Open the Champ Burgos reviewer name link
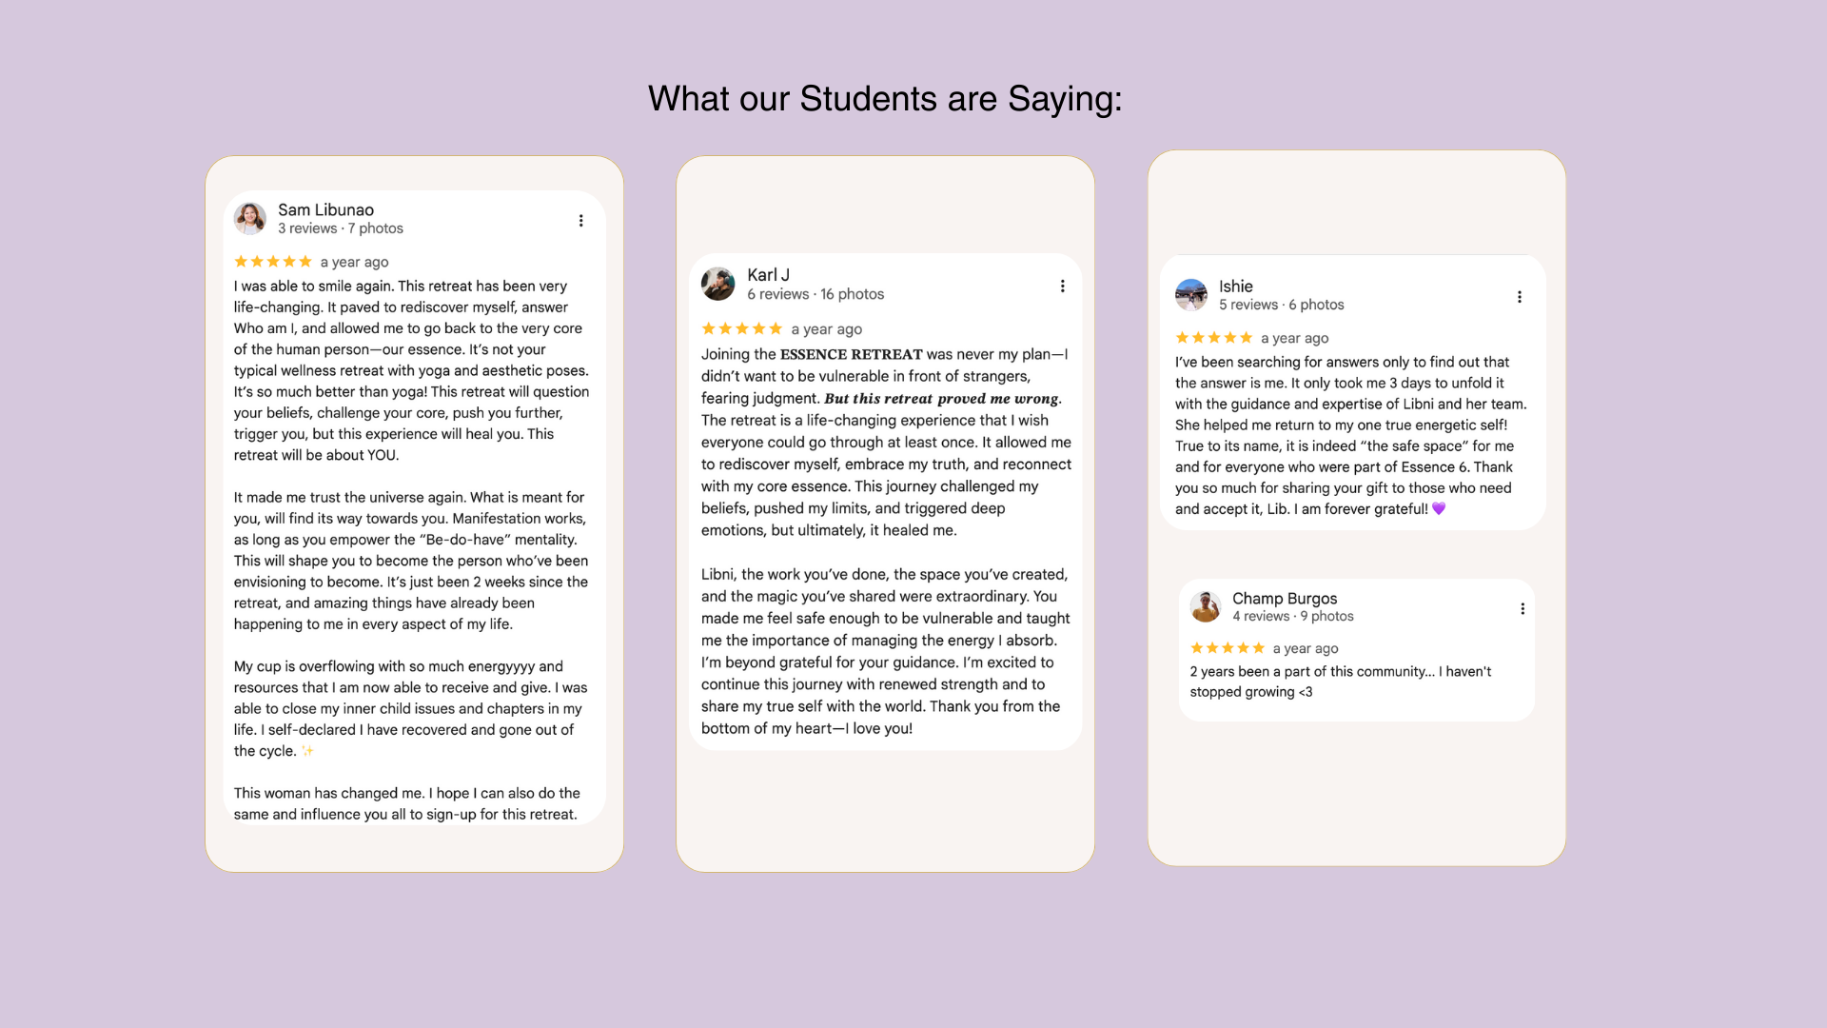Viewport: 1827px width, 1028px height. click(x=1285, y=599)
